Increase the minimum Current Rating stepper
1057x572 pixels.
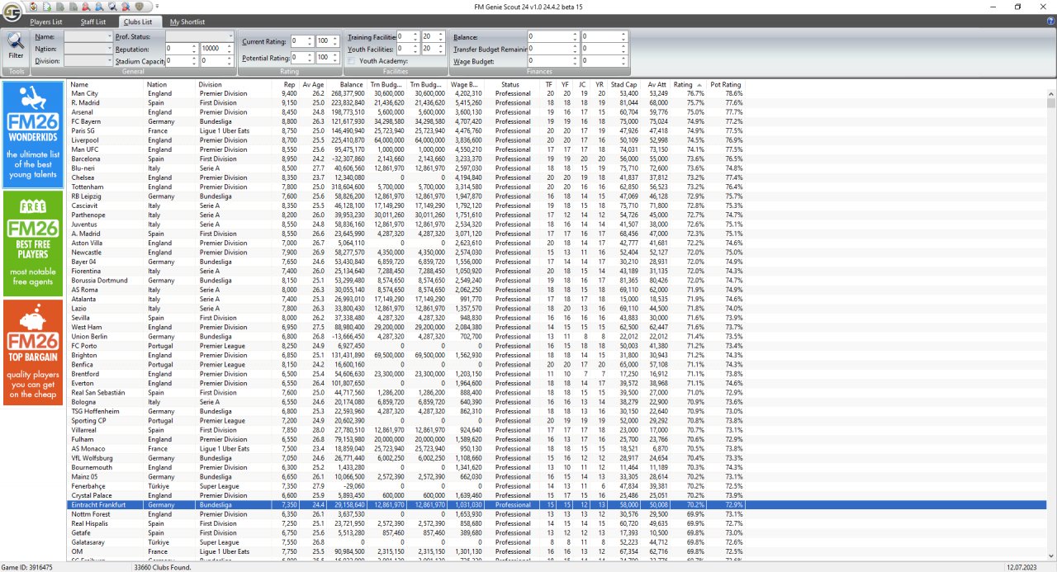310,38
